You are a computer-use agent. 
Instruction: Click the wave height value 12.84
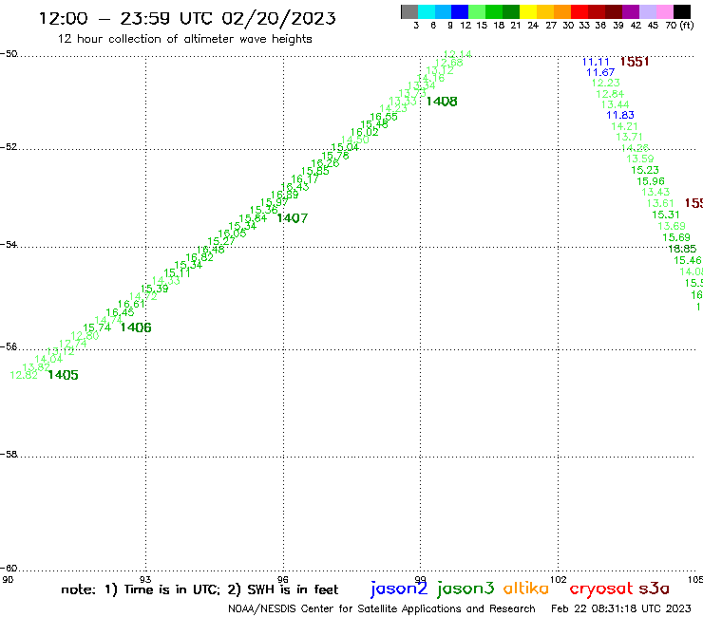[610, 94]
